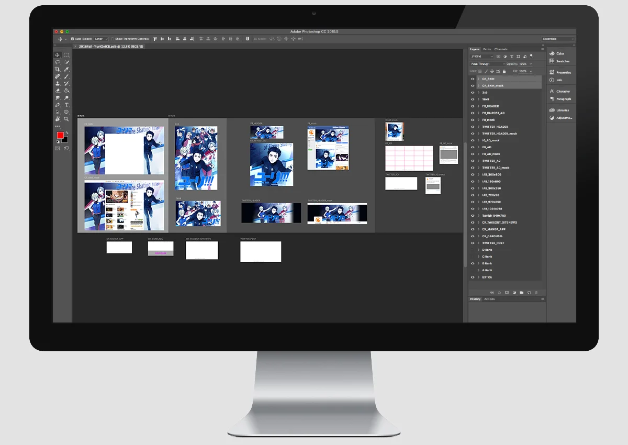628x445 pixels.
Task: Select the Eraser tool
Action: pos(58,91)
